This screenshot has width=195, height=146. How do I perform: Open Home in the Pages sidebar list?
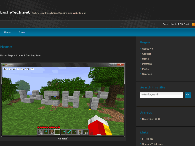tap(145, 59)
